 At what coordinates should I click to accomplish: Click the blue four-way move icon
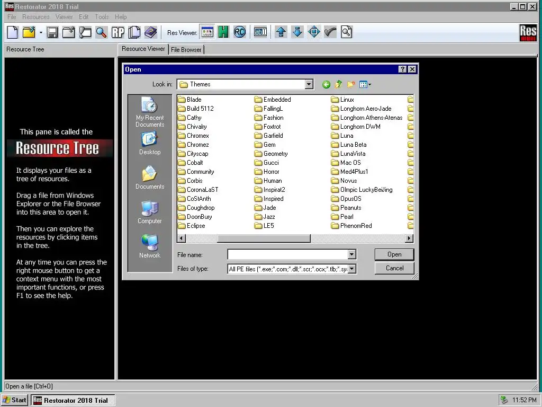314,32
